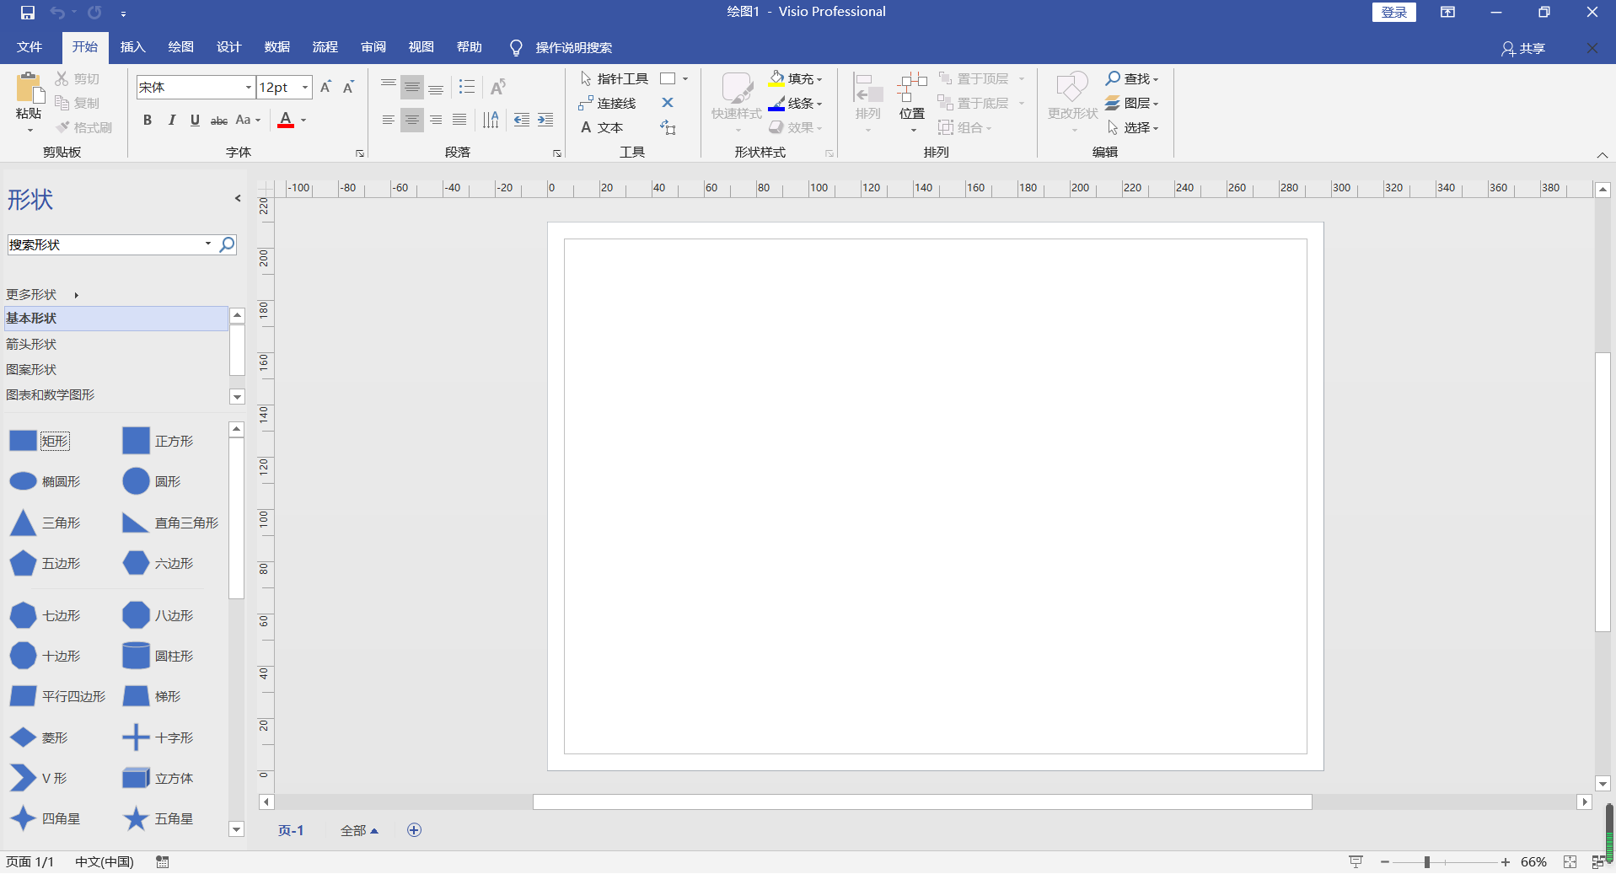The image size is (1616, 874).
Task: Click the Search Shapes input field
Action: [105, 244]
